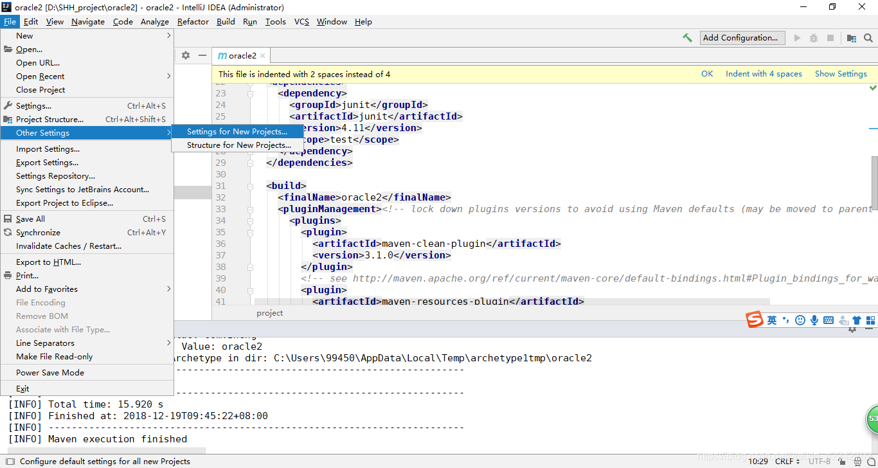Choose Export Settings... entry
The width and height of the screenshot is (878, 468).
click(87, 163)
